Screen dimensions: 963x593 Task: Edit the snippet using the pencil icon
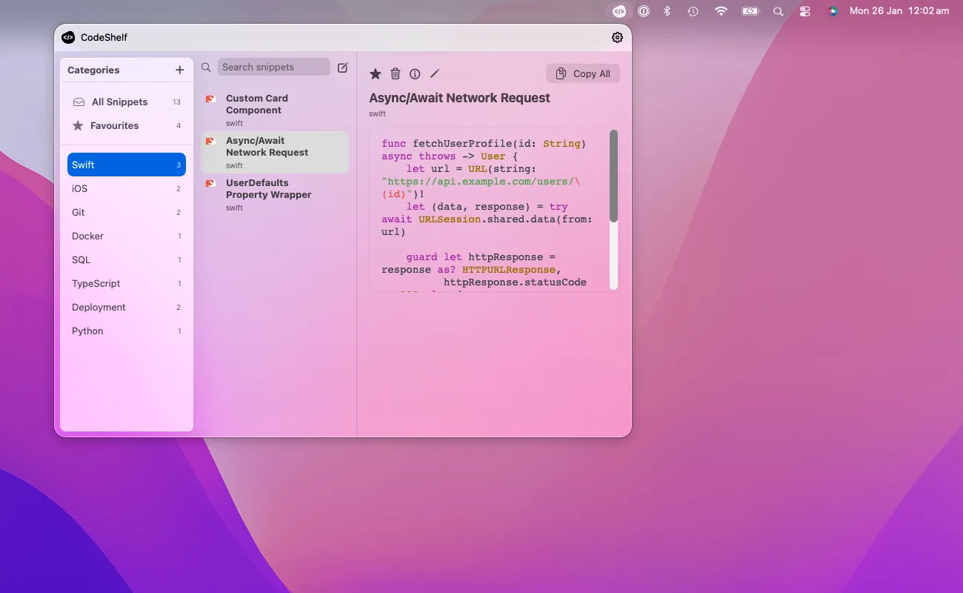(x=435, y=73)
